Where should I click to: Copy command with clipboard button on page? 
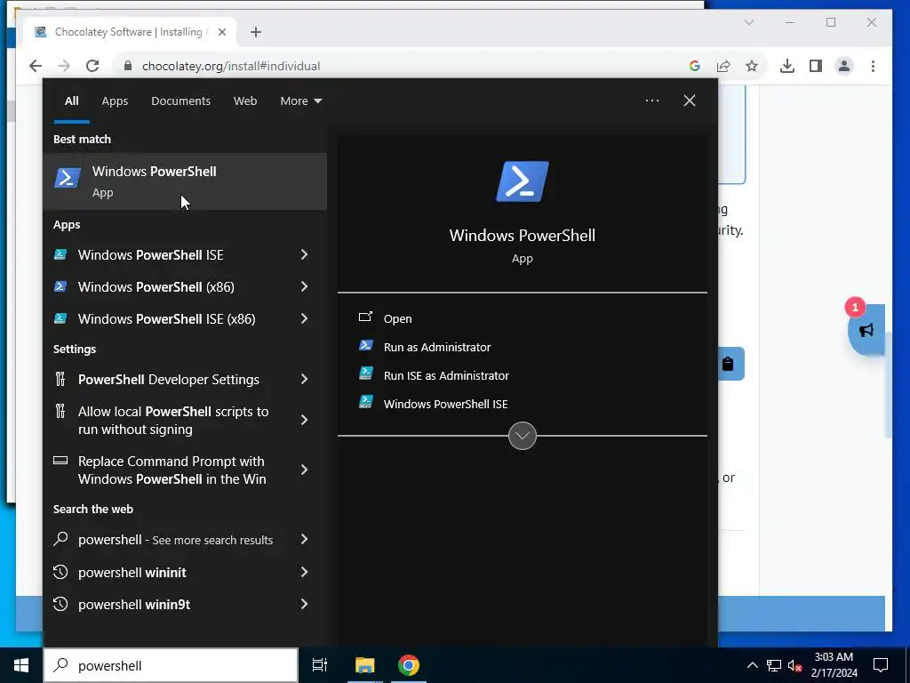click(x=728, y=364)
